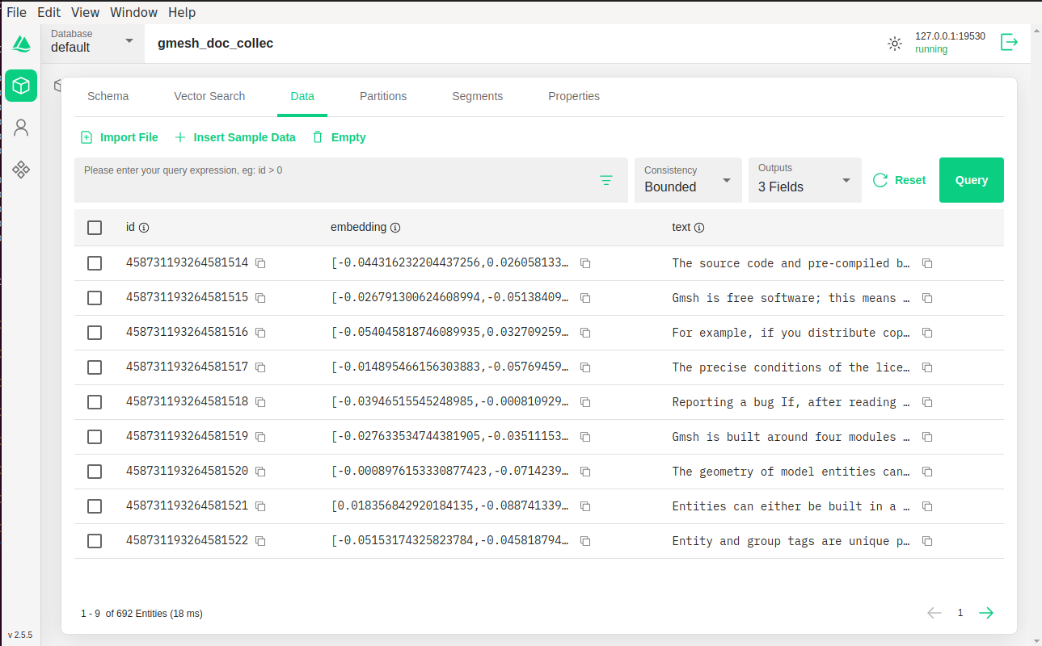Check row with id 458731193264581517
The image size is (1042, 646).
[x=95, y=367]
